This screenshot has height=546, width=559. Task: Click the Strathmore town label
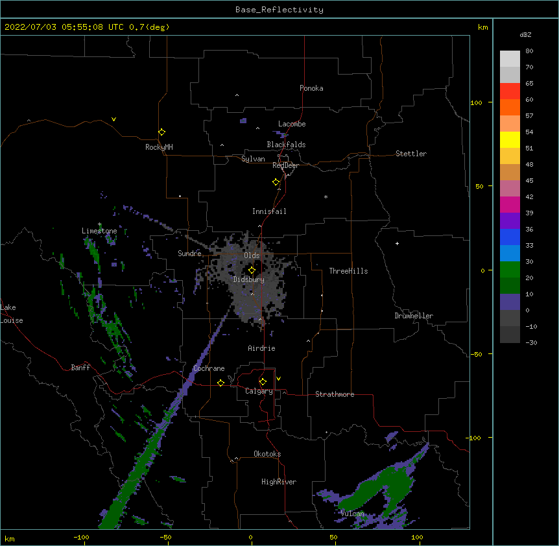[x=335, y=394]
